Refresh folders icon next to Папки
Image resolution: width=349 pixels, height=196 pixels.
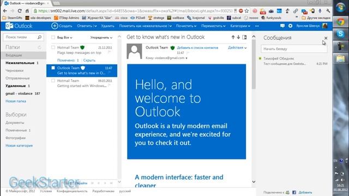[x=39, y=47]
